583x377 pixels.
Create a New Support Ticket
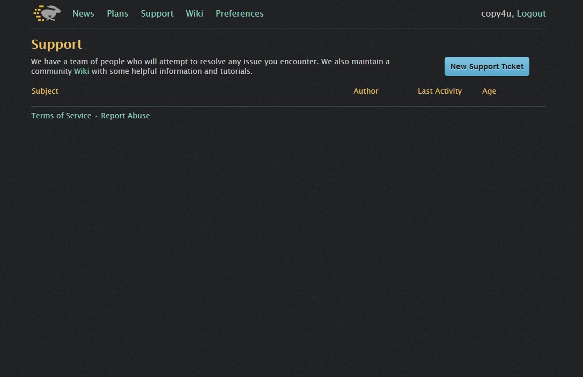click(486, 66)
